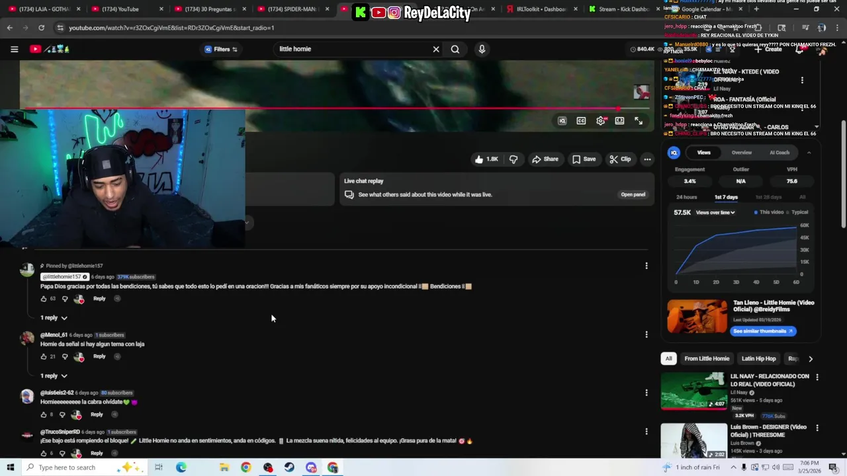The height and width of the screenshot is (476, 847).
Task: Open options menu for @TrucoSniperRD comment
Action: pyautogui.click(x=646, y=432)
